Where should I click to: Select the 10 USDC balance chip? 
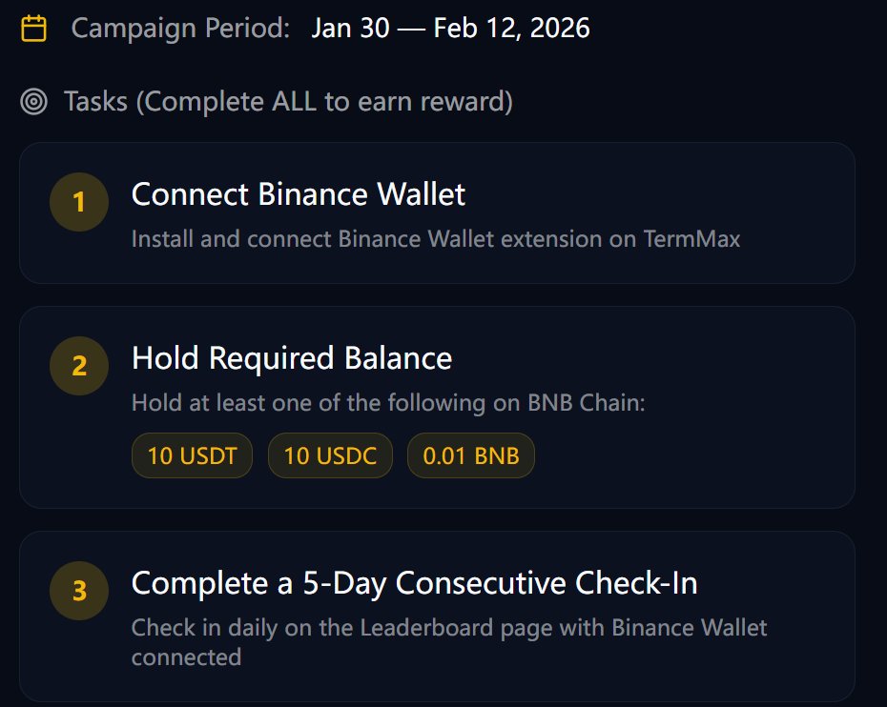(330, 455)
